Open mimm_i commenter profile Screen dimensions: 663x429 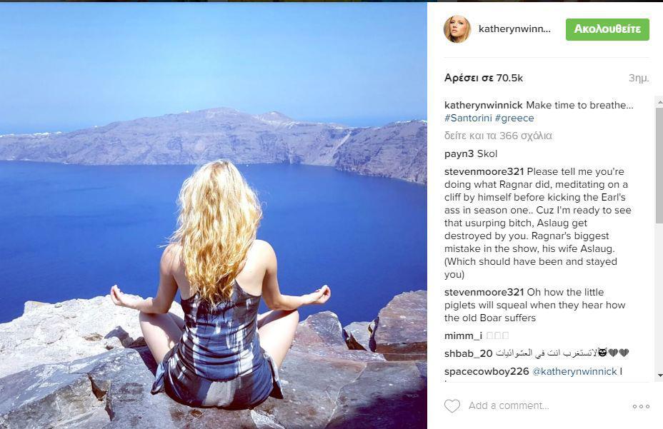[463, 335]
